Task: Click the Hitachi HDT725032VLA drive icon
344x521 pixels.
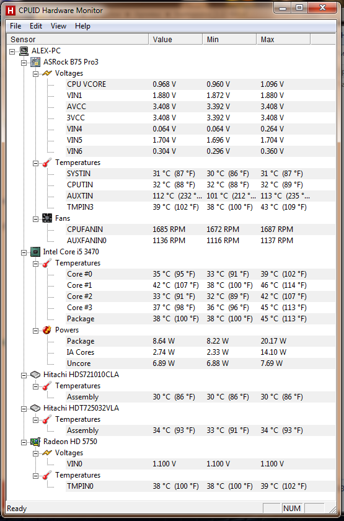Action: coord(35,408)
